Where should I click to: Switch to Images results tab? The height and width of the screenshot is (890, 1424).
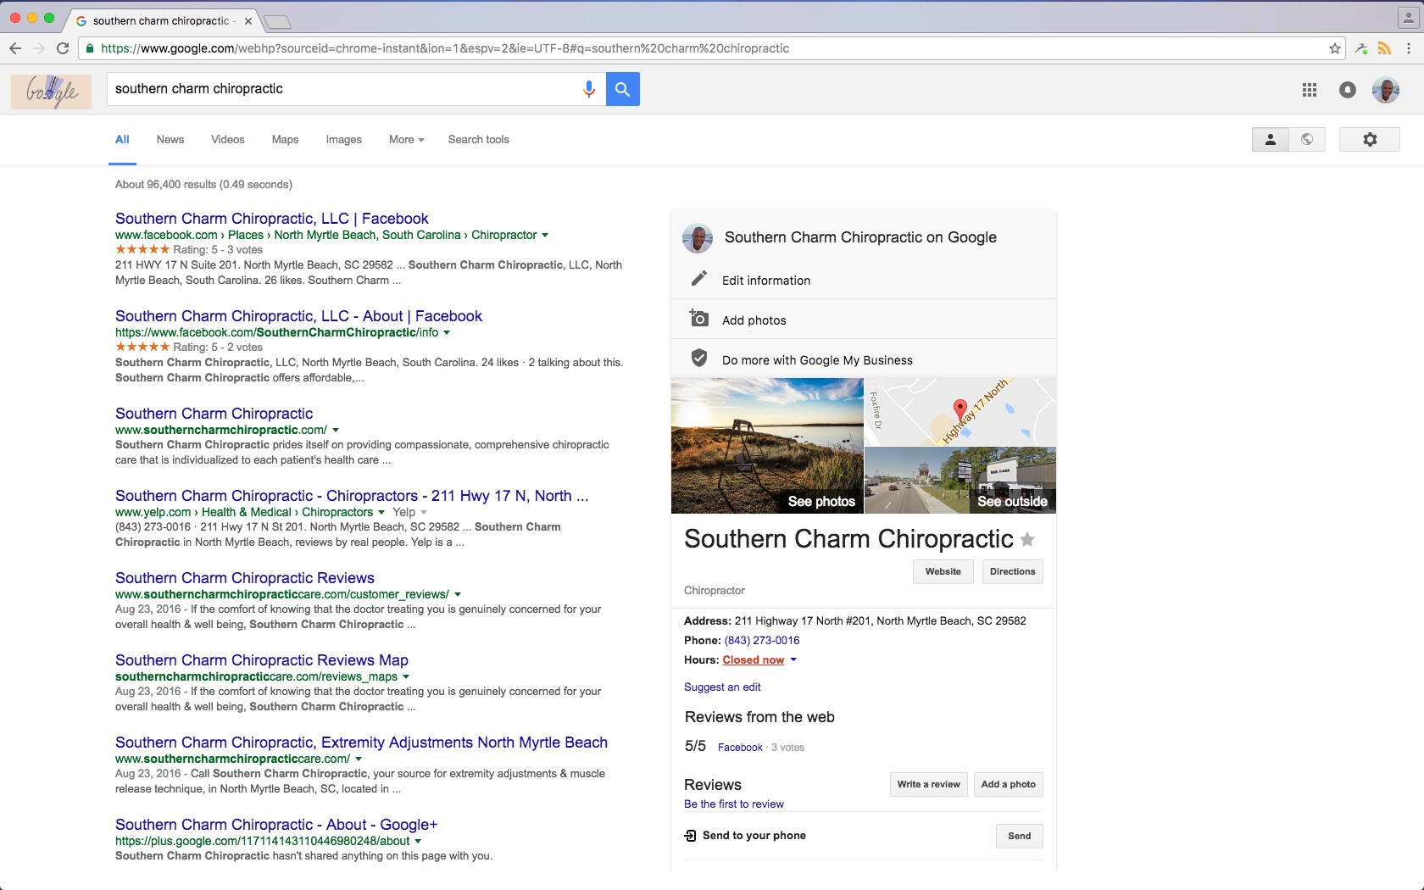[344, 140]
